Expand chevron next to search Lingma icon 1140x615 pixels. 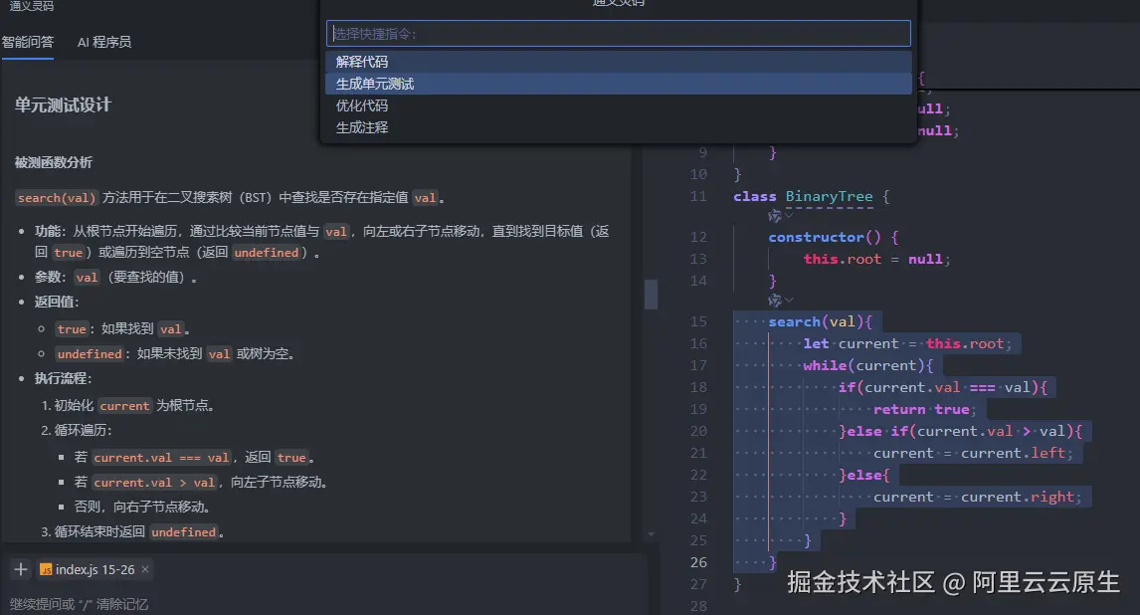[x=789, y=300]
